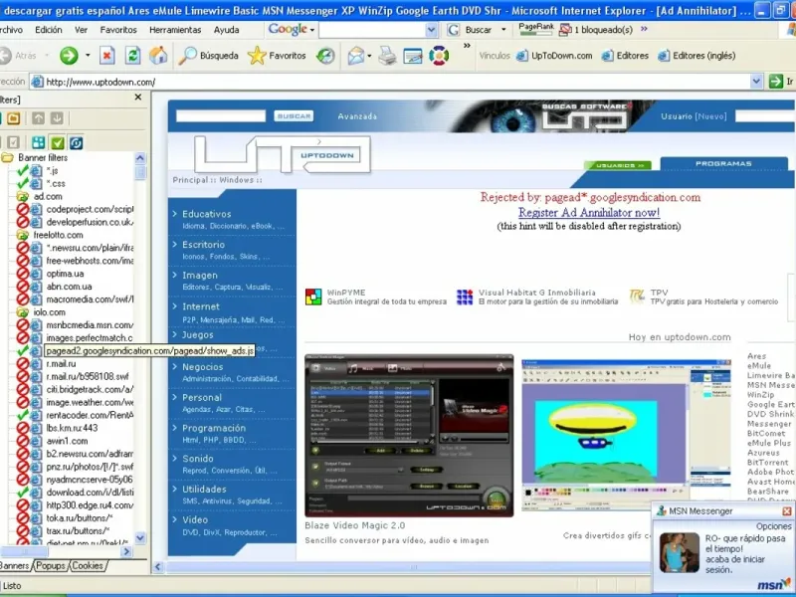Open the Ver menu
796x597 pixels.
[82, 30]
